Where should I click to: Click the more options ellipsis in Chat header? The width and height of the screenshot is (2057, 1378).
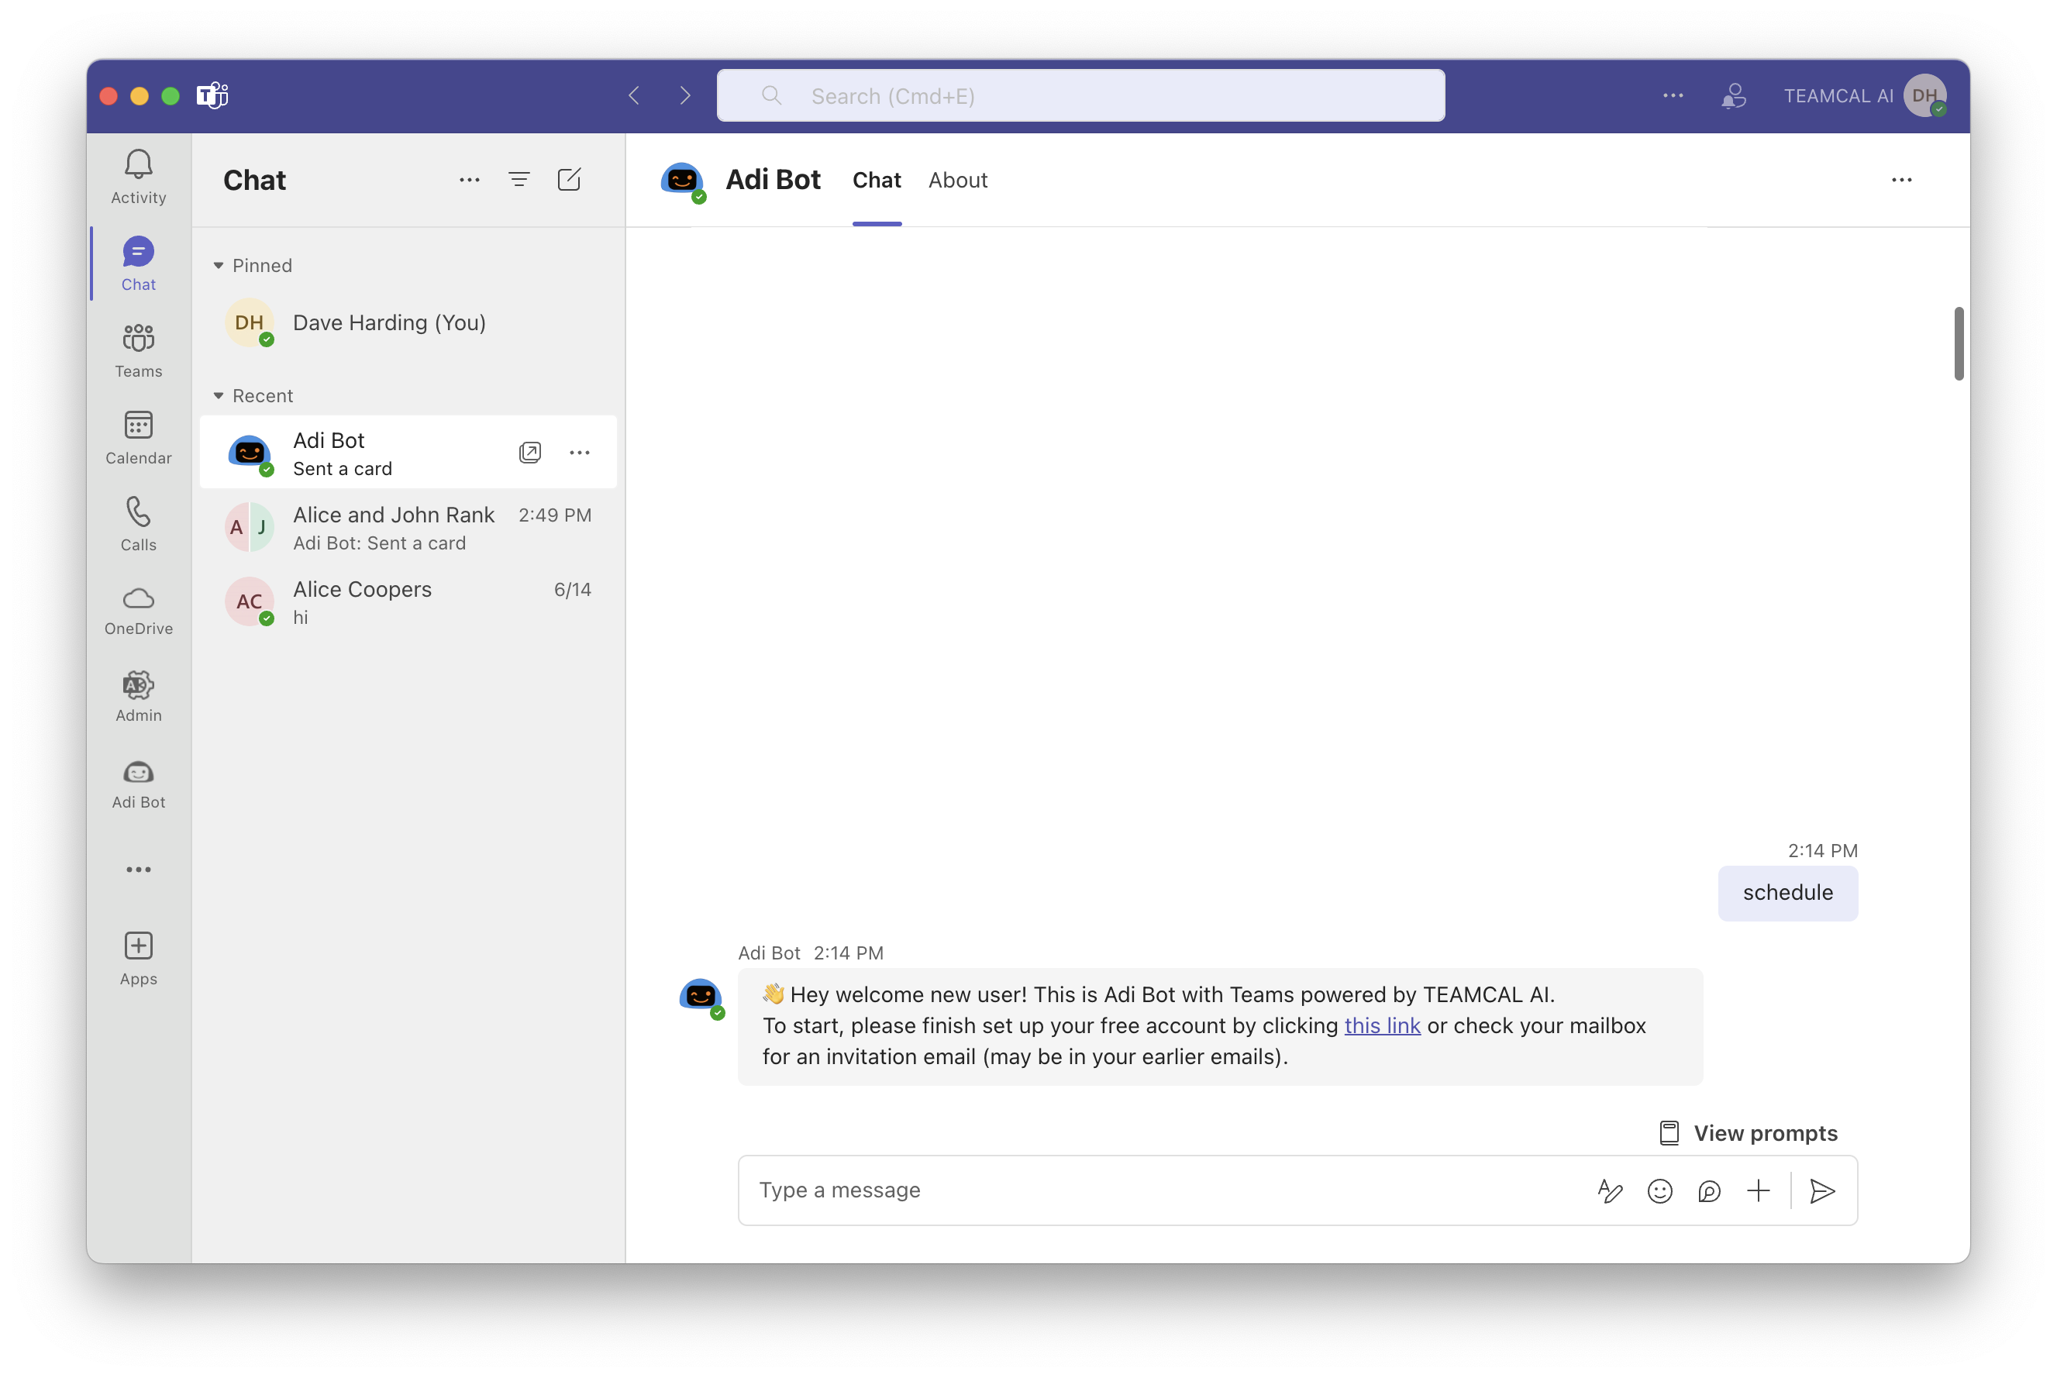coord(469,180)
